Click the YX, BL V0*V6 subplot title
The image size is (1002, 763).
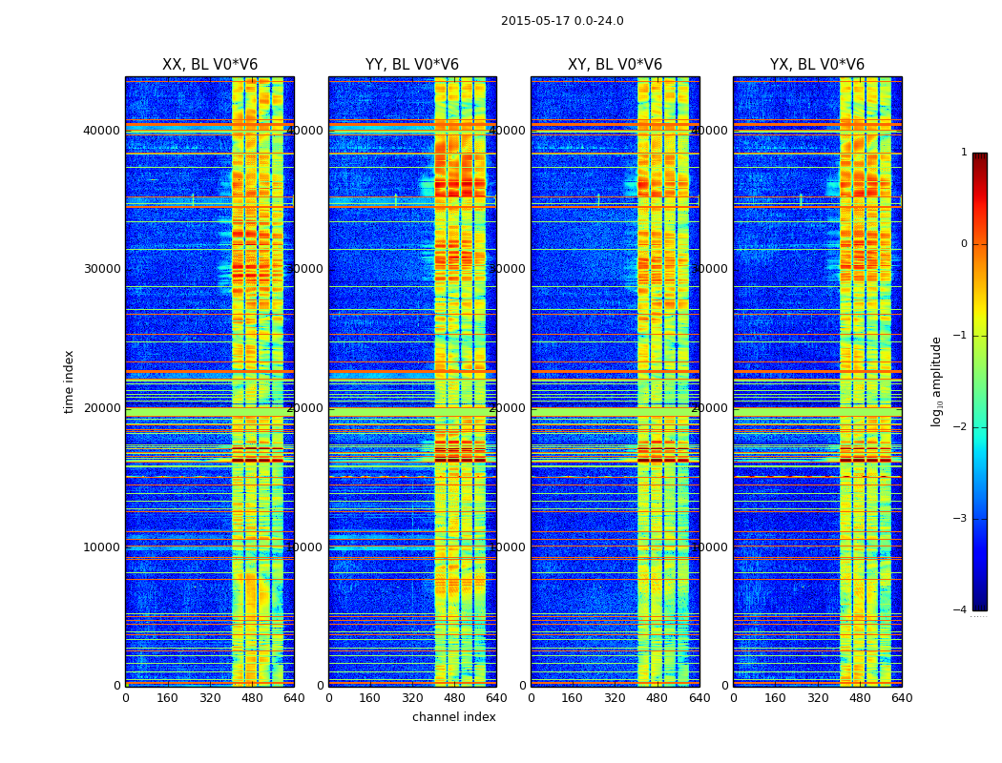pyautogui.click(x=817, y=65)
